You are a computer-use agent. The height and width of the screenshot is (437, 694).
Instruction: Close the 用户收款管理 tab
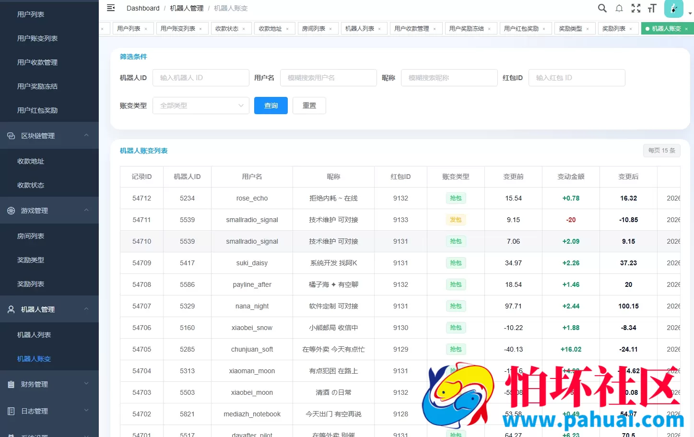click(x=435, y=29)
